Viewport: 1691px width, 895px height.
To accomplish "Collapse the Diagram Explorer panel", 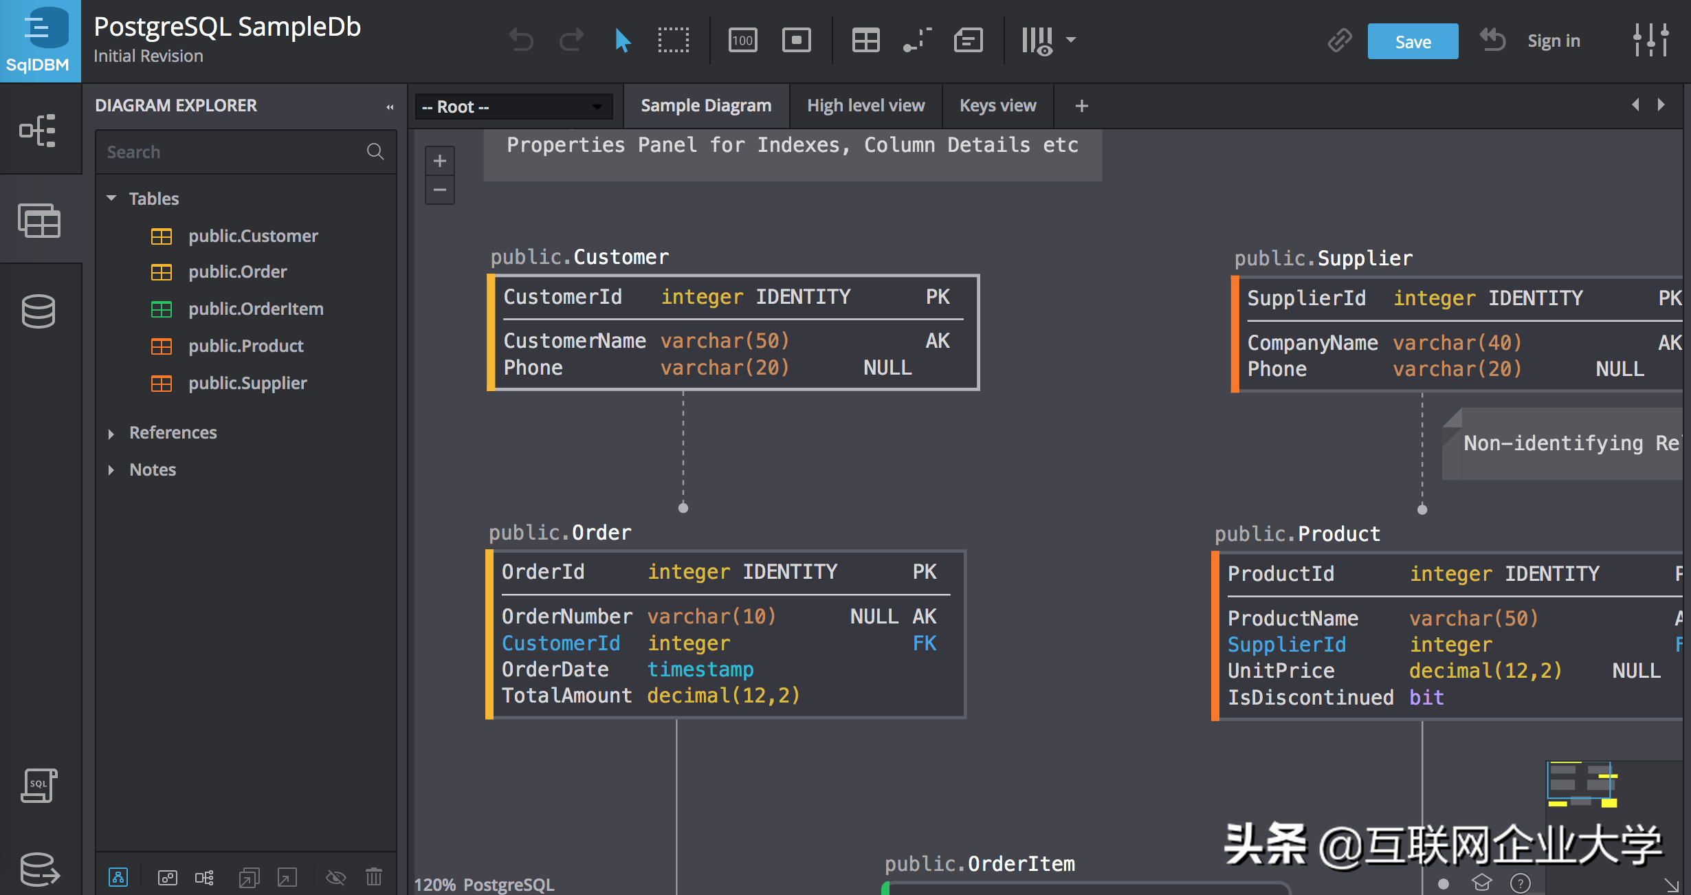I will [x=390, y=107].
